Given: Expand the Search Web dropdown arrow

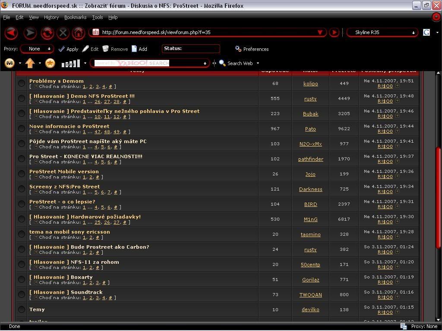Looking at the screenshot, I should [258, 63].
